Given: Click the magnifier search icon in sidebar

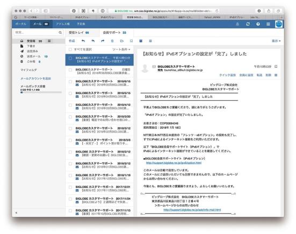Looking at the screenshot, I should [60, 33].
